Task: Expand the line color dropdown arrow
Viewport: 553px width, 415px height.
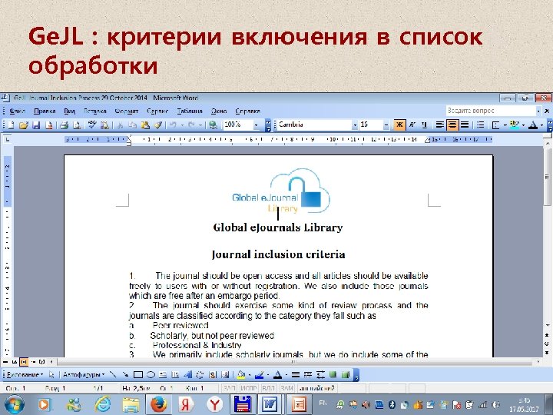Action: pyautogui.click(x=268, y=375)
